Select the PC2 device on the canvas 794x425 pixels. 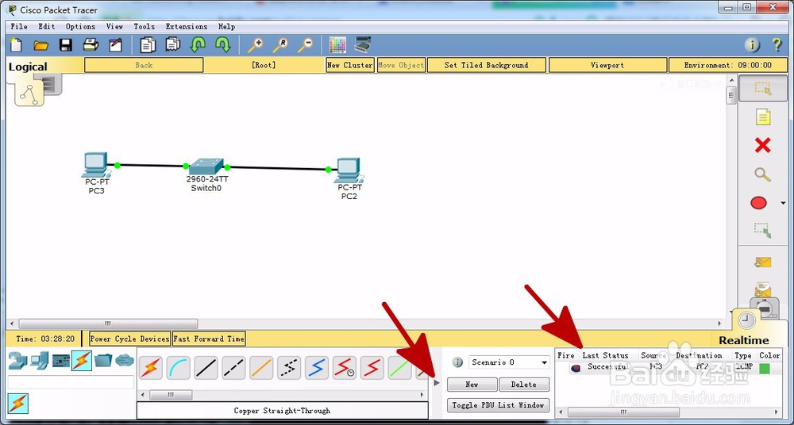point(349,170)
